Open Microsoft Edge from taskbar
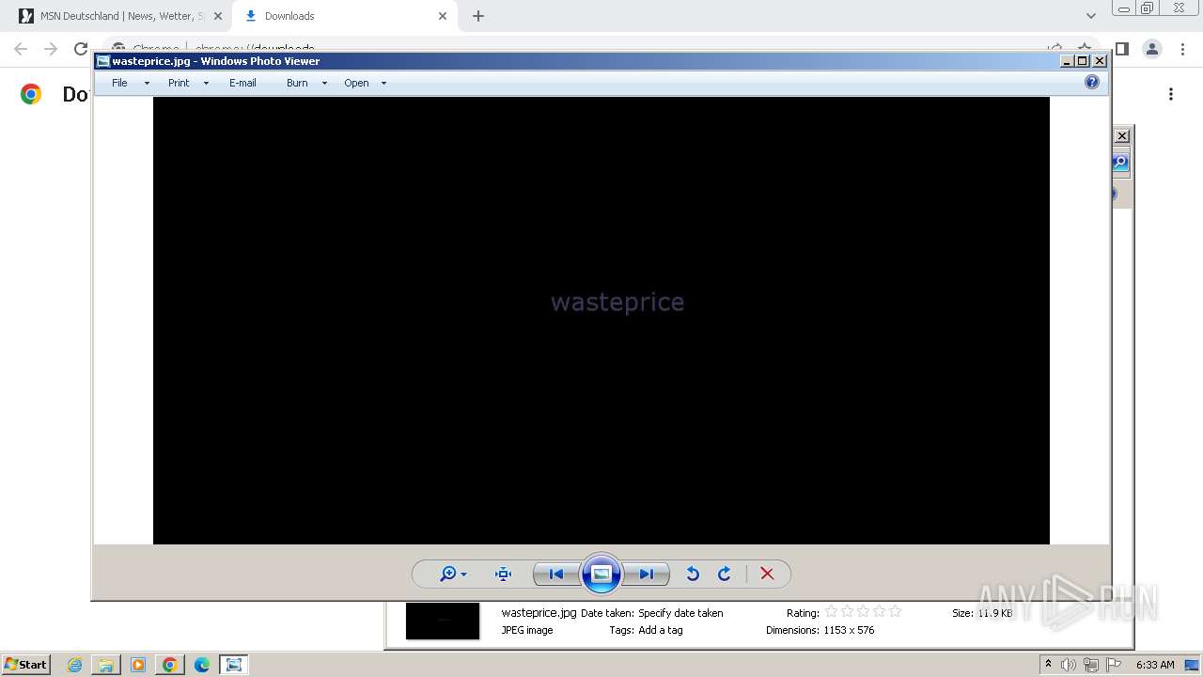The width and height of the screenshot is (1203, 677). pos(202,665)
